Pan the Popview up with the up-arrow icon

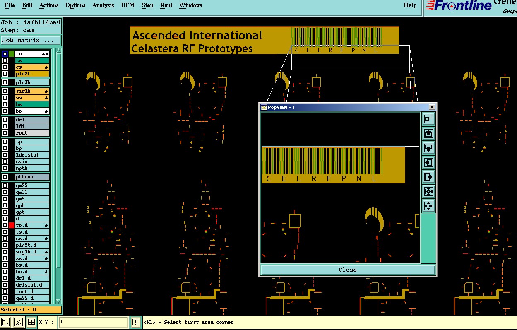[x=428, y=134]
